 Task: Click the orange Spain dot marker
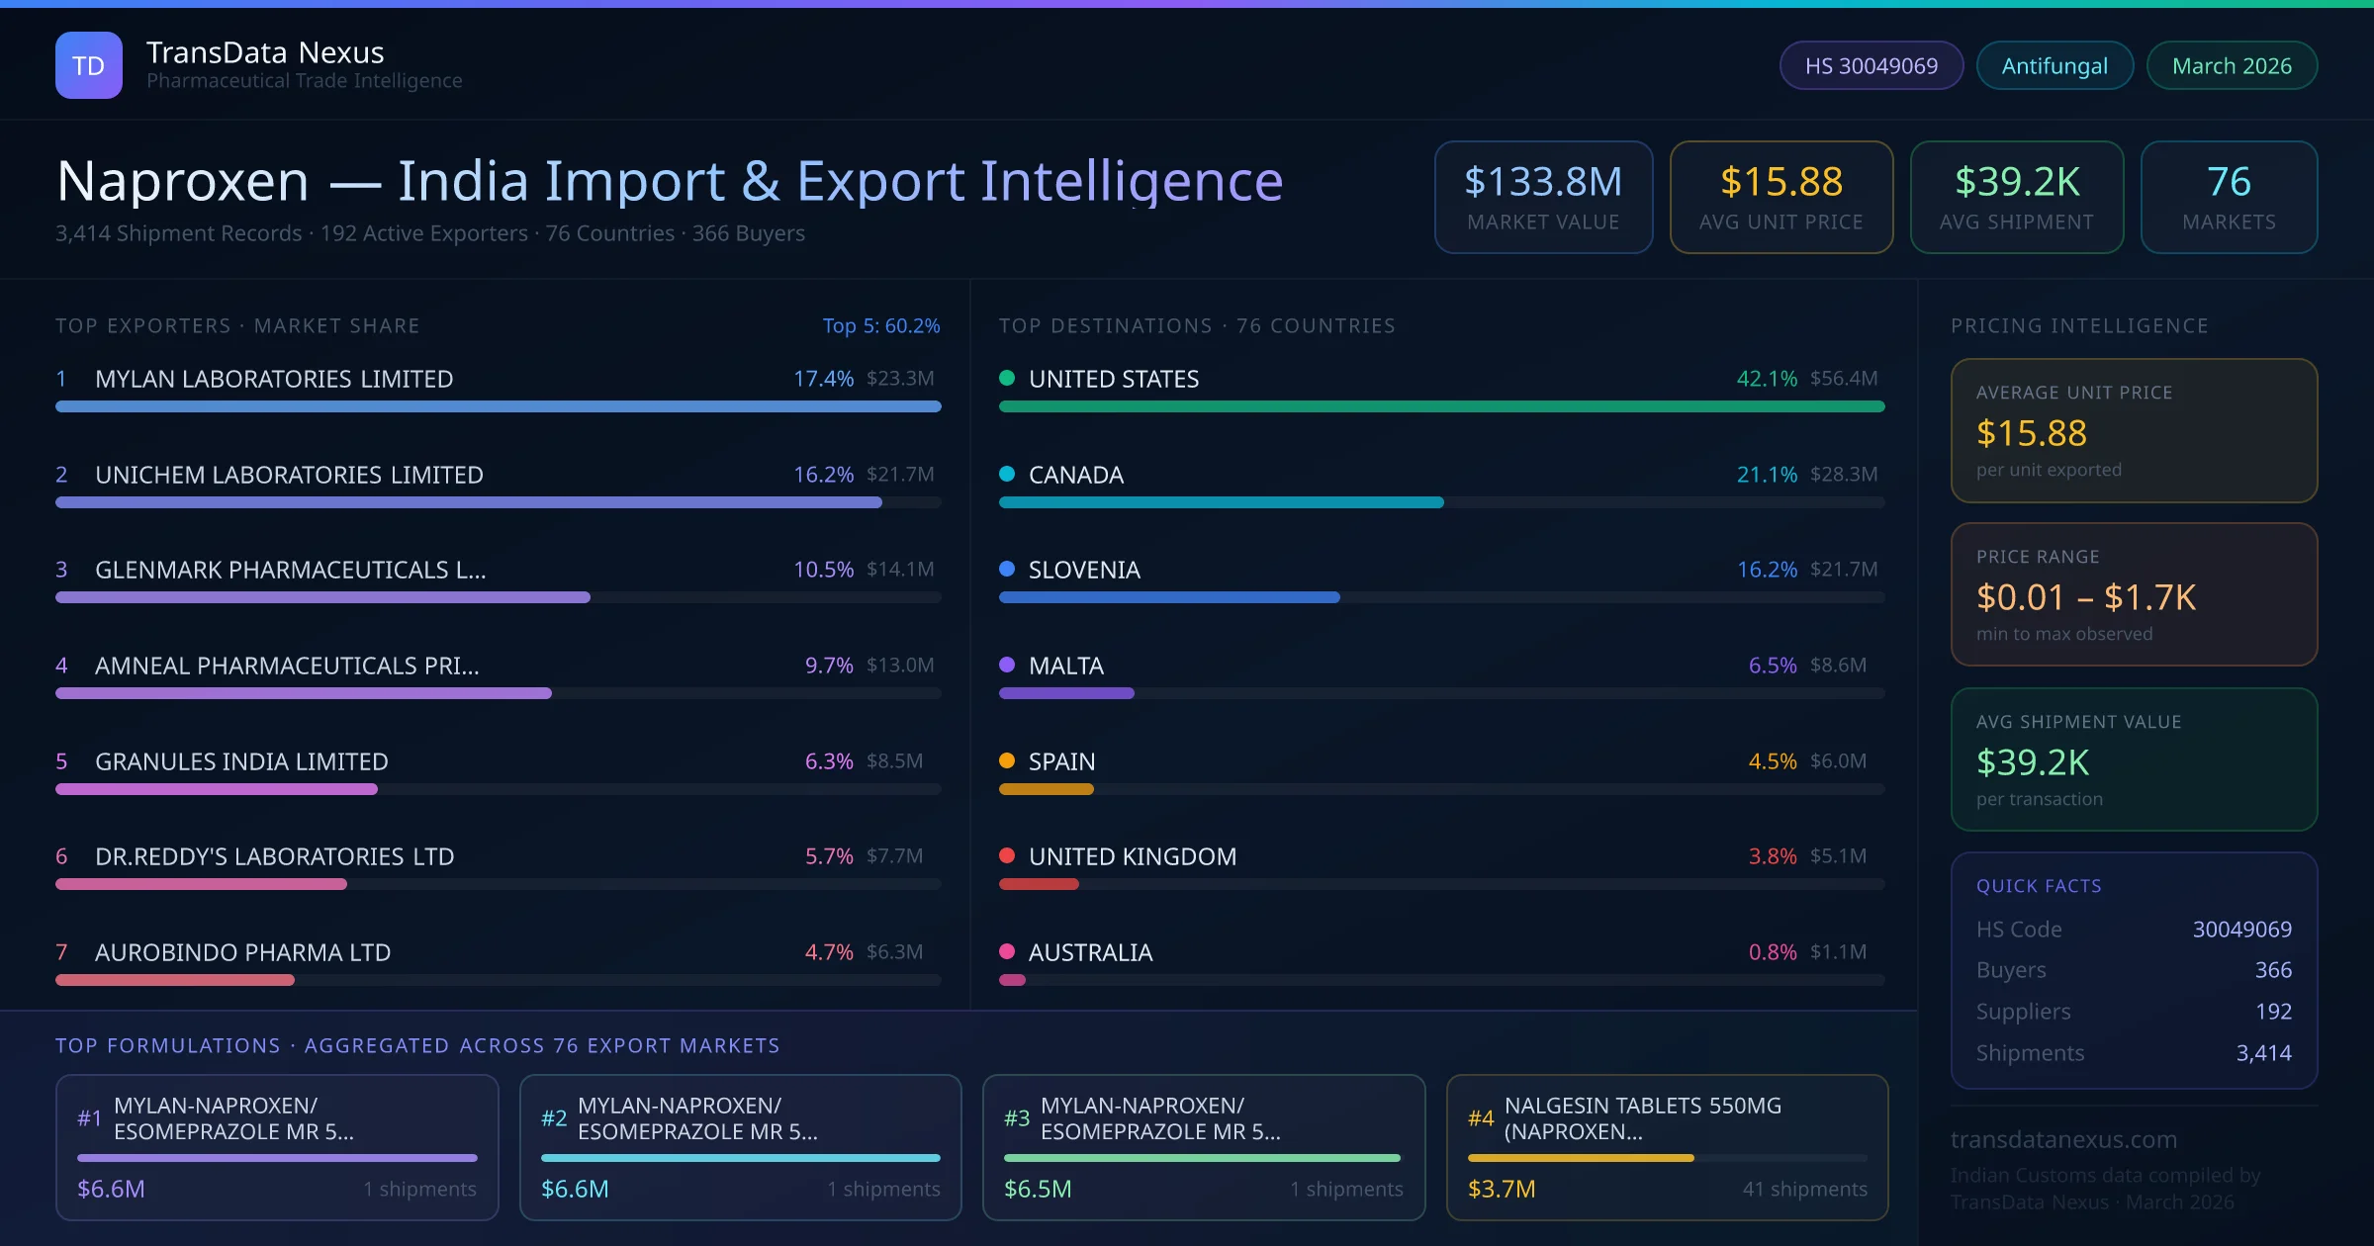point(1007,760)
